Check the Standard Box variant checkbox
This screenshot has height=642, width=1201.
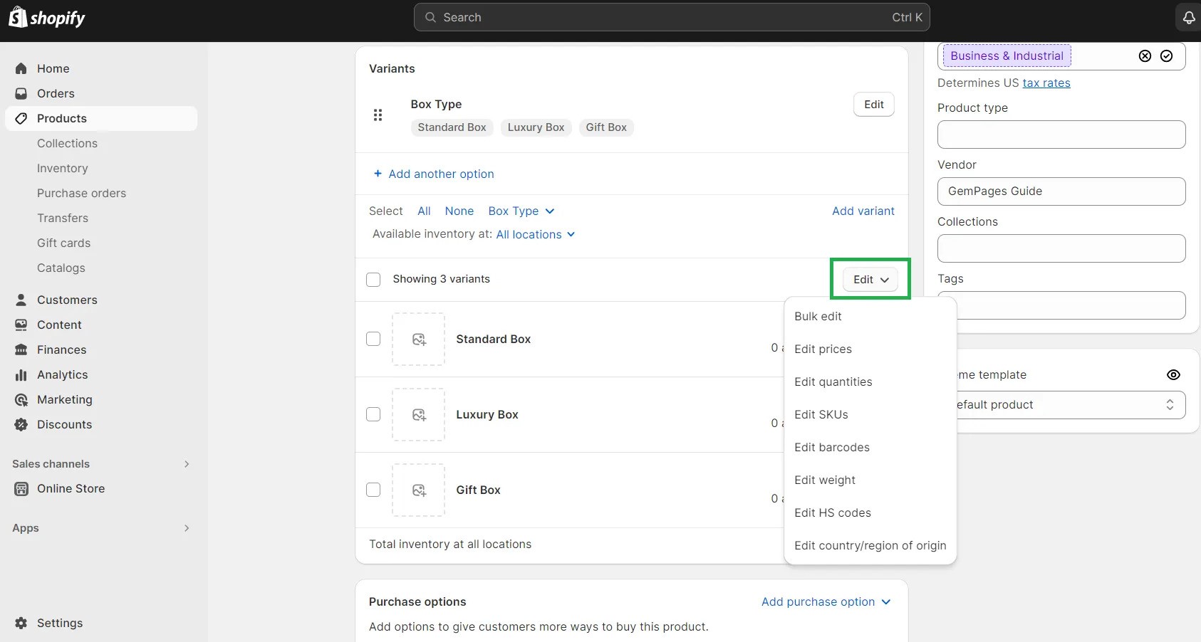point(373,340)
